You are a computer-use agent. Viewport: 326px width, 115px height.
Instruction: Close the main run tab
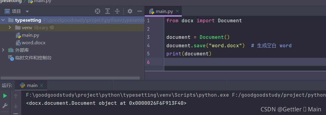pyautogui.click(x=42, y=85)
